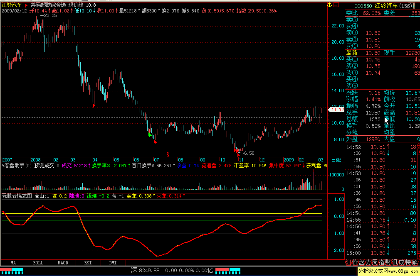Open the 细 tab in the quote panel
The height and width of the screenshot is (276, 420).
pyautogui.click(x=348, y=262)
